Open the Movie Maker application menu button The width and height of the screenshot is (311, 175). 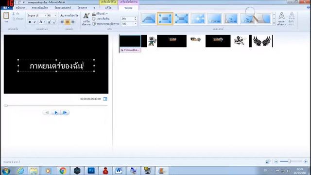(6, 8)
